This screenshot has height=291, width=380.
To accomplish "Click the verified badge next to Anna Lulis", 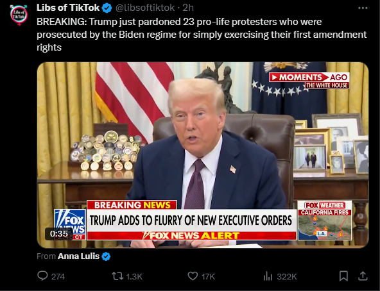I will pyautogui.click(x=106, y=256).
